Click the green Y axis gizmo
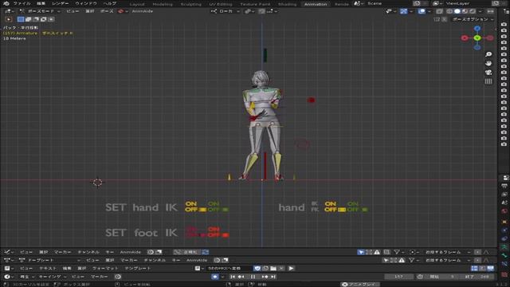This screenshot has height=287, width=510. [x=477, y=38]
